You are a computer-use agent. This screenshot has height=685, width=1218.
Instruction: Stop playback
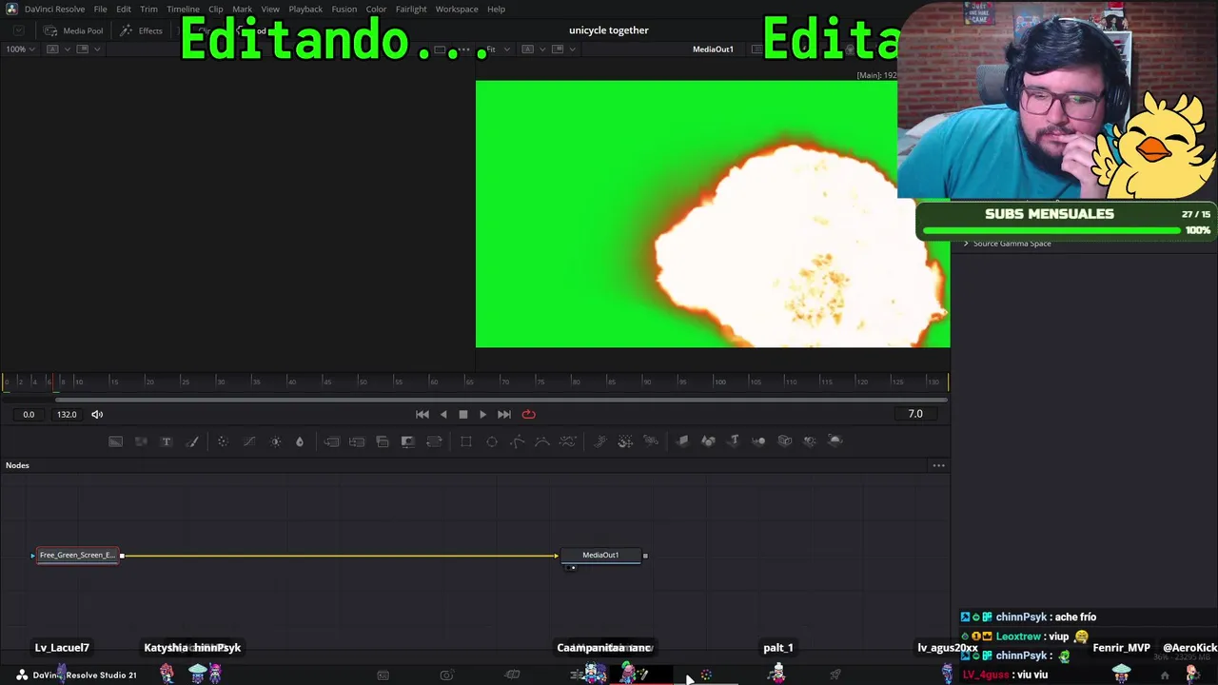click(463, 414)
